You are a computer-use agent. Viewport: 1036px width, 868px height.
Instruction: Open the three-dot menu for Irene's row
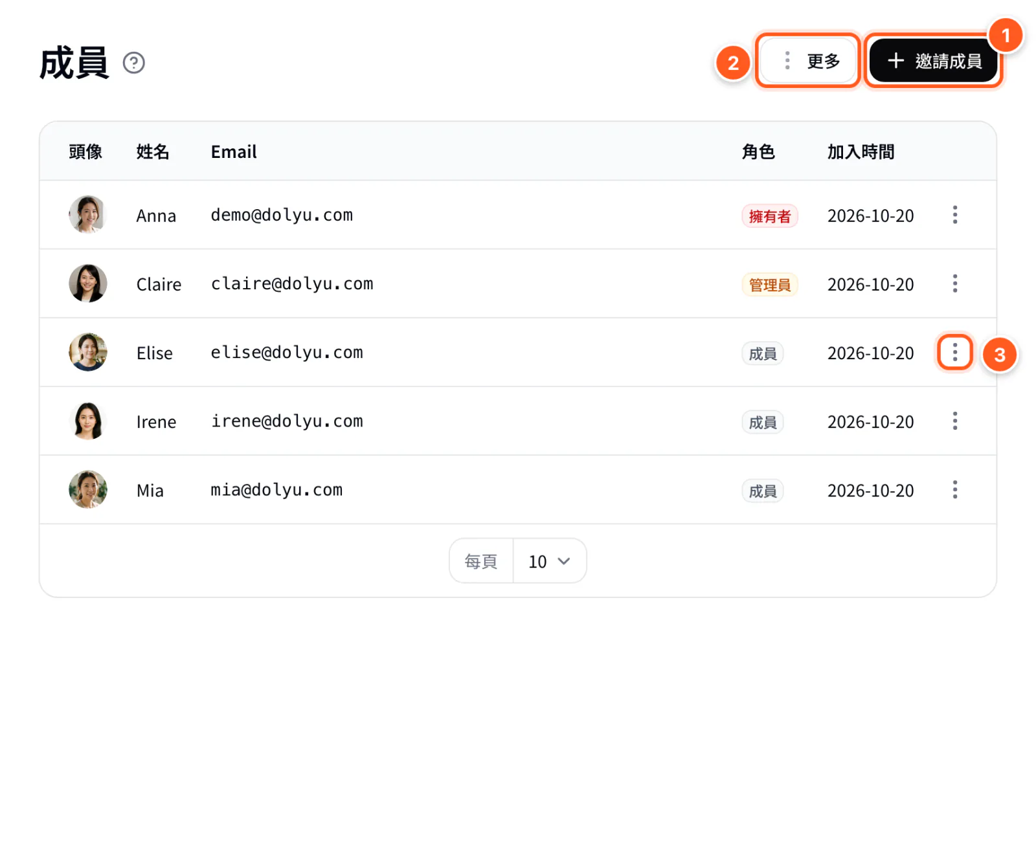[x=955, y=421]
